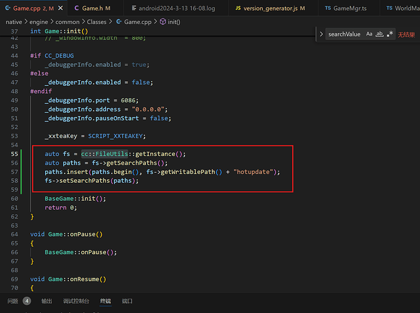Click the problems count badge 4
This screenshot has height=313, width=420.
coord(27,301)
